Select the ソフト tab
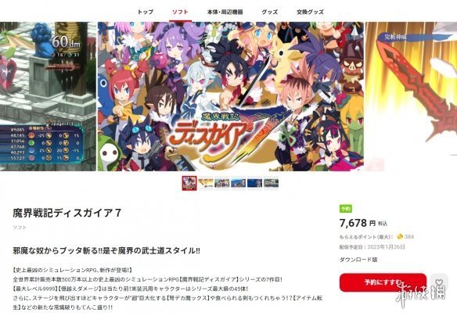Screen dimensions: 457x316 click(180, 12)
